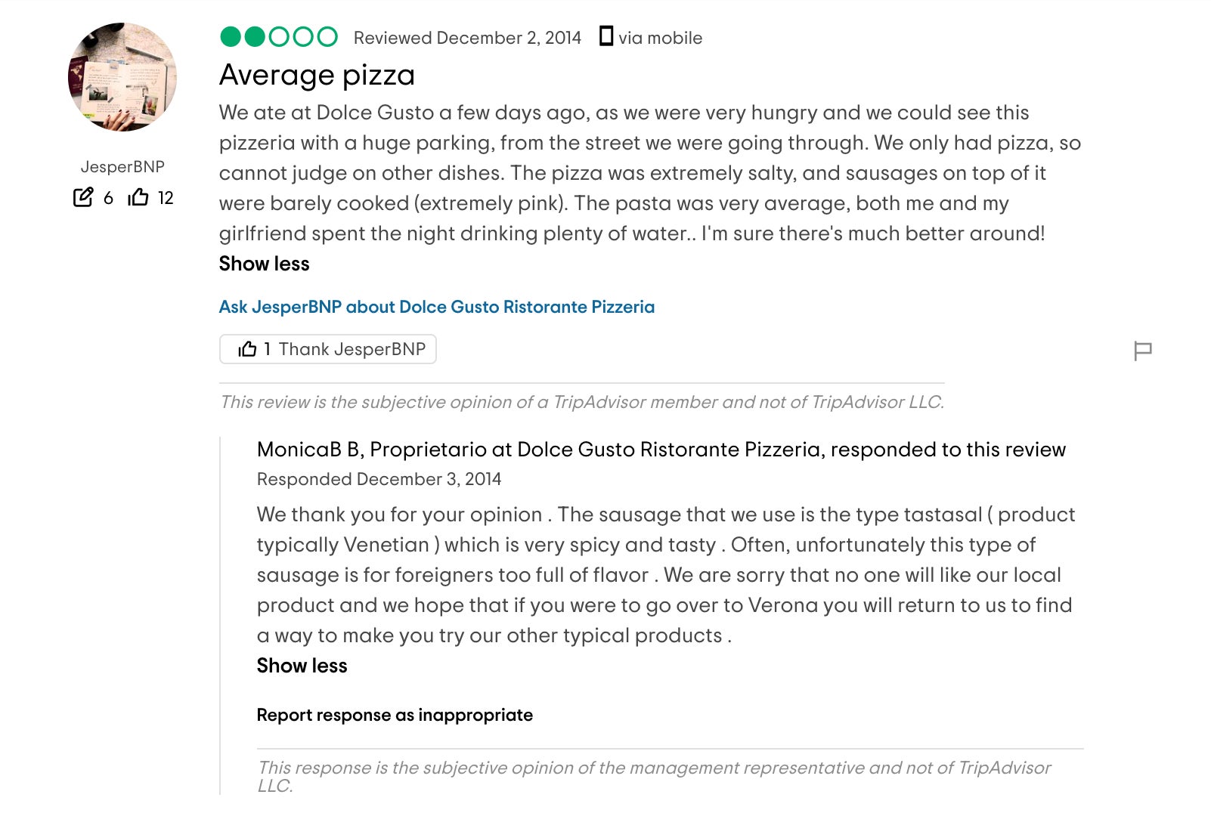Viewport: 1211px width, 813px height.
Task: Click the two-bubble rating icon
Action: [278, 36]
